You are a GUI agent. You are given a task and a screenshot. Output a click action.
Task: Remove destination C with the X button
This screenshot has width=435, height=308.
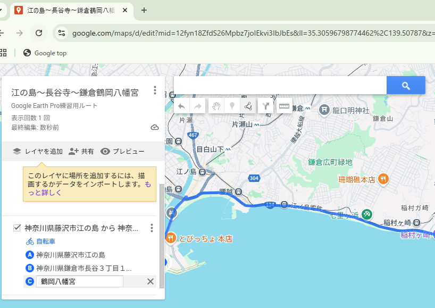pos(150,281)
